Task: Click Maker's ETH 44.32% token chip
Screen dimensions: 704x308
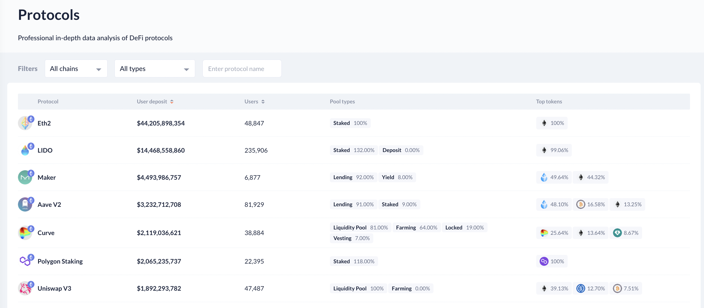Action: coord(591,177)
